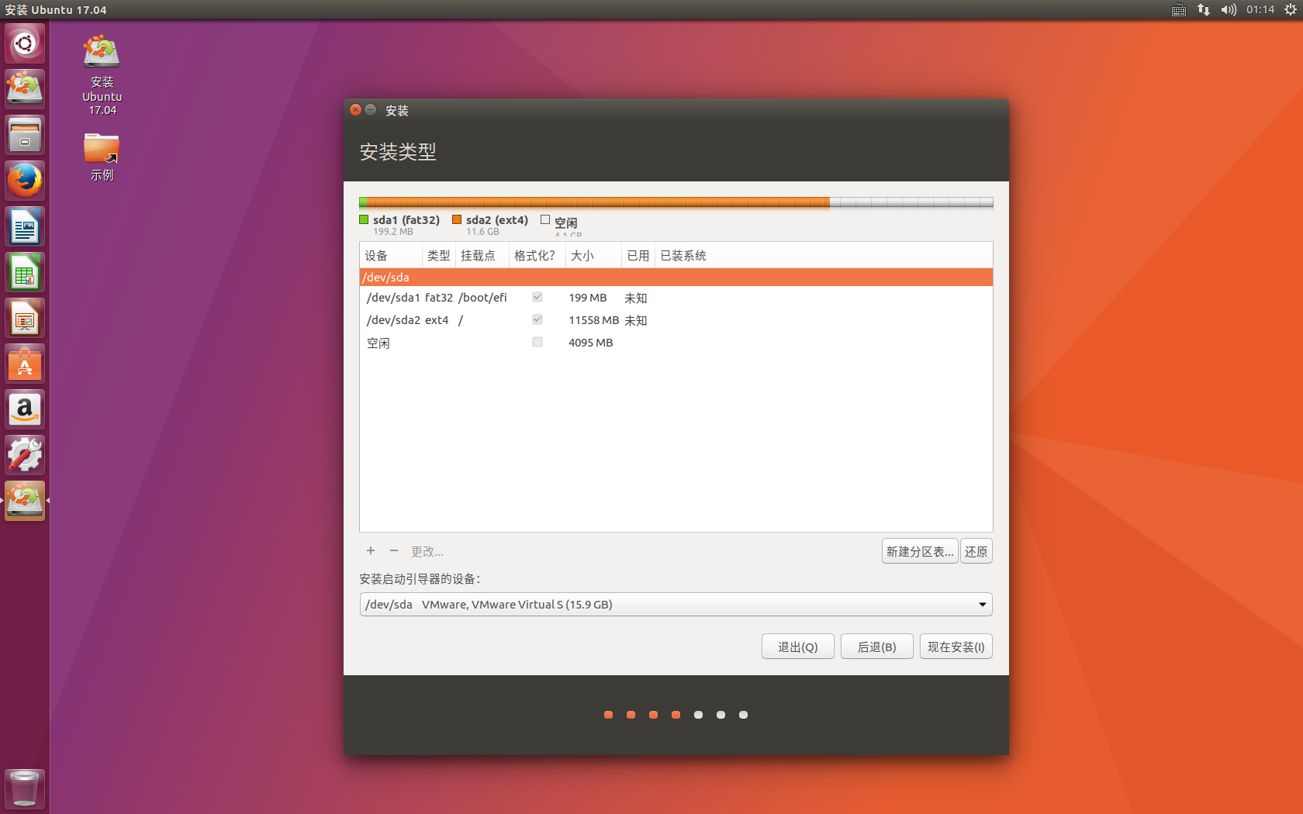
Task: Select the /dev/sda device row
Action: pos(676,278)
